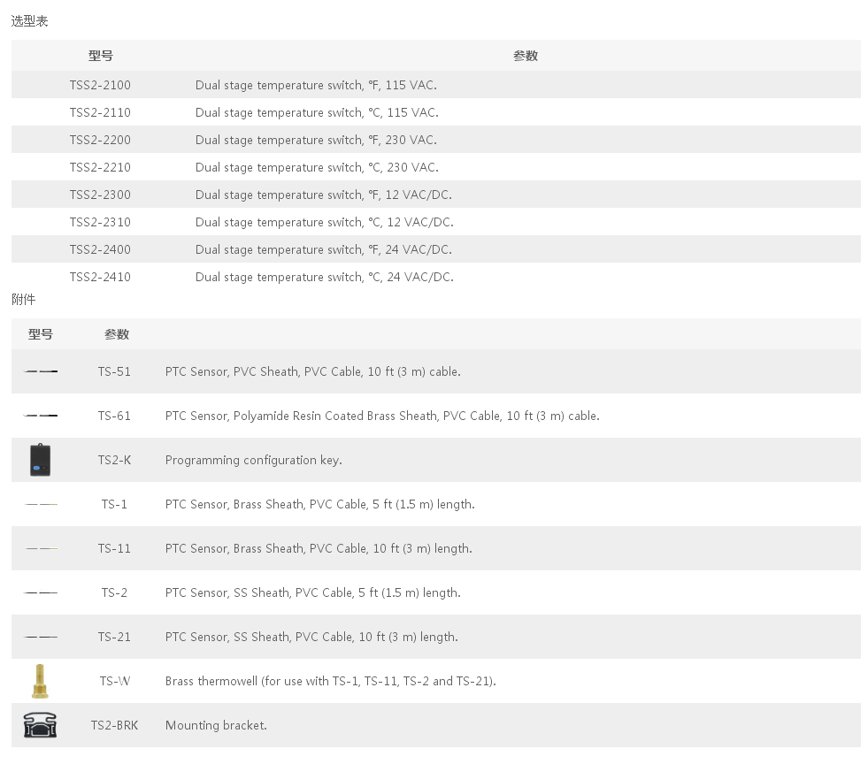Select the TSS2-2110 model number

100,112
